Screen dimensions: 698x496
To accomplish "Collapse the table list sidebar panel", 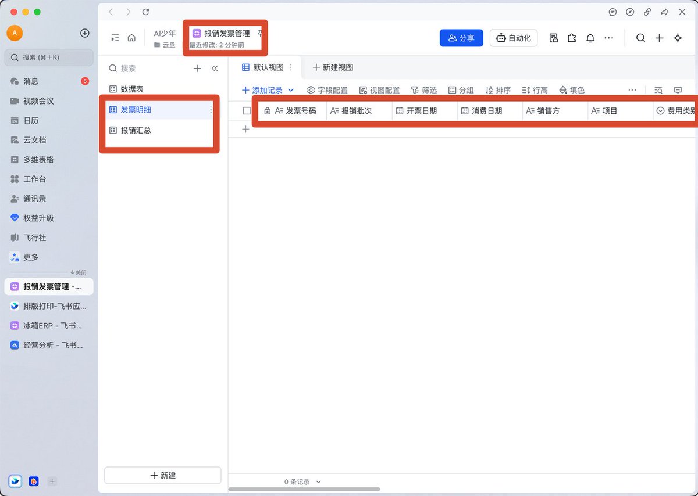I will point(215,69).
